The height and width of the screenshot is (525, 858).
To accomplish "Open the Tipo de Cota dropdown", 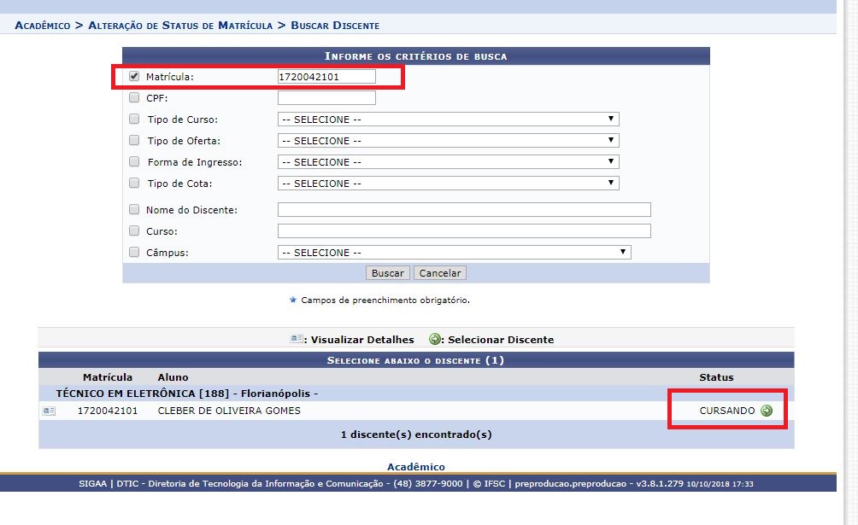I will coord(448,184).
